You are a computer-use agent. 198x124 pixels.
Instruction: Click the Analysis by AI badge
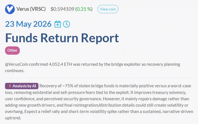pos(22,86)
